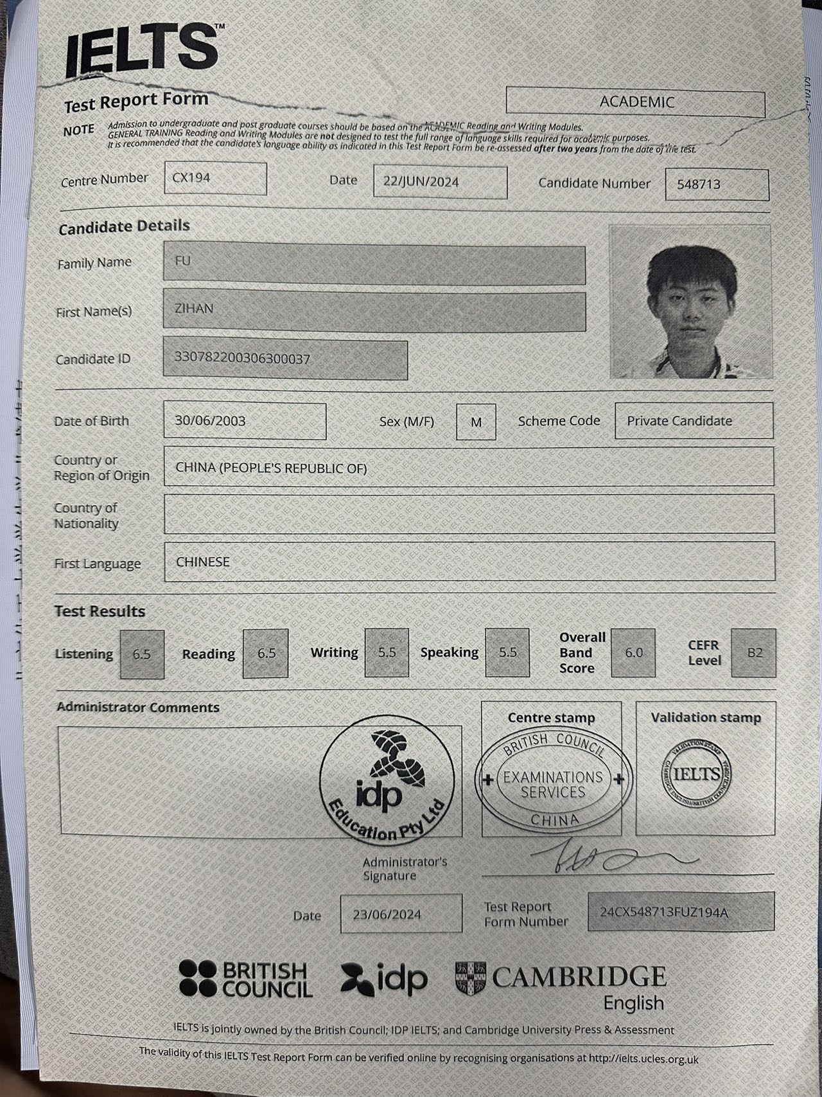The height and width of the screenshot is (1097, 822).
Task: Click the 'Candidate ID' label
Action: [x=93, y=359]
